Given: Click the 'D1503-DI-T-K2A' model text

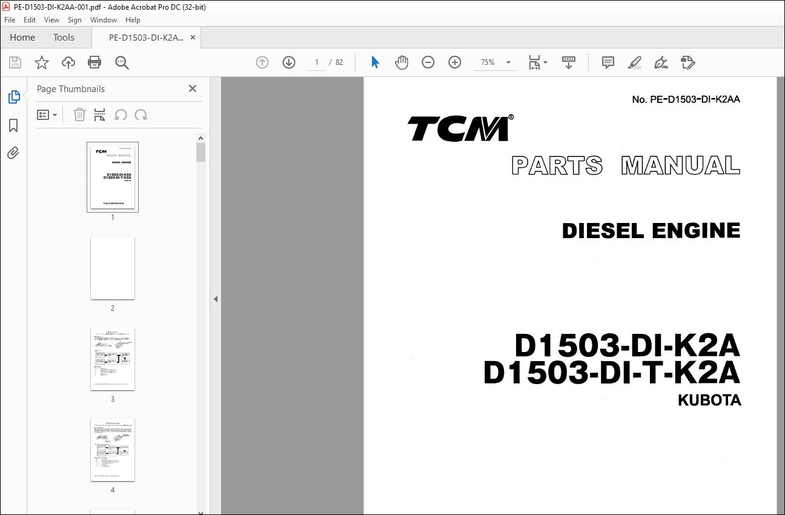Looking at the screenshot, I should (612, 373).
